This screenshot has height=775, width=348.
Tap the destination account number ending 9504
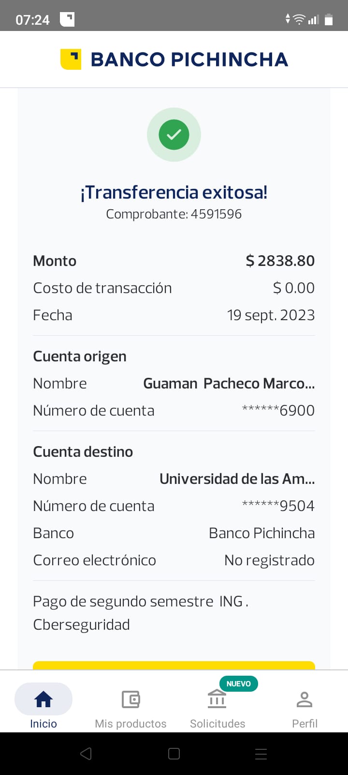278,506
